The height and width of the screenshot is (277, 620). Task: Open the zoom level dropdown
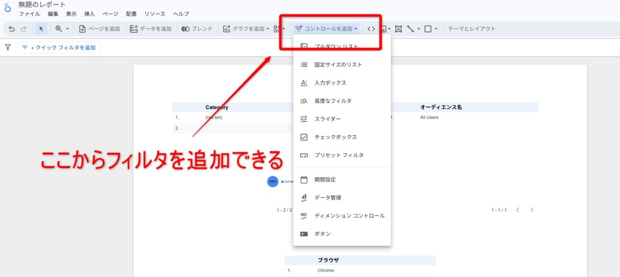(62, 29)
